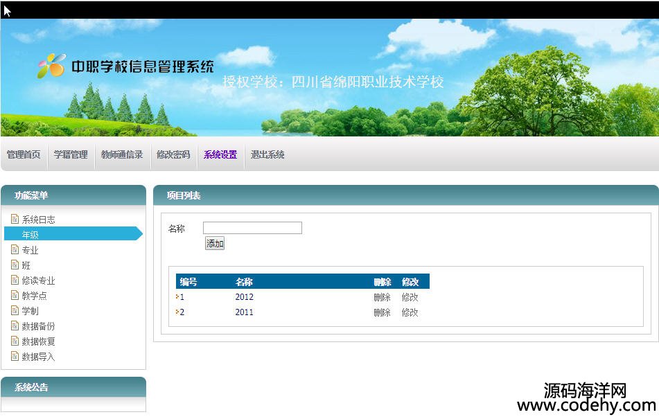
Task: Click the document icon beside 专业
Action: tap(15, 250)
